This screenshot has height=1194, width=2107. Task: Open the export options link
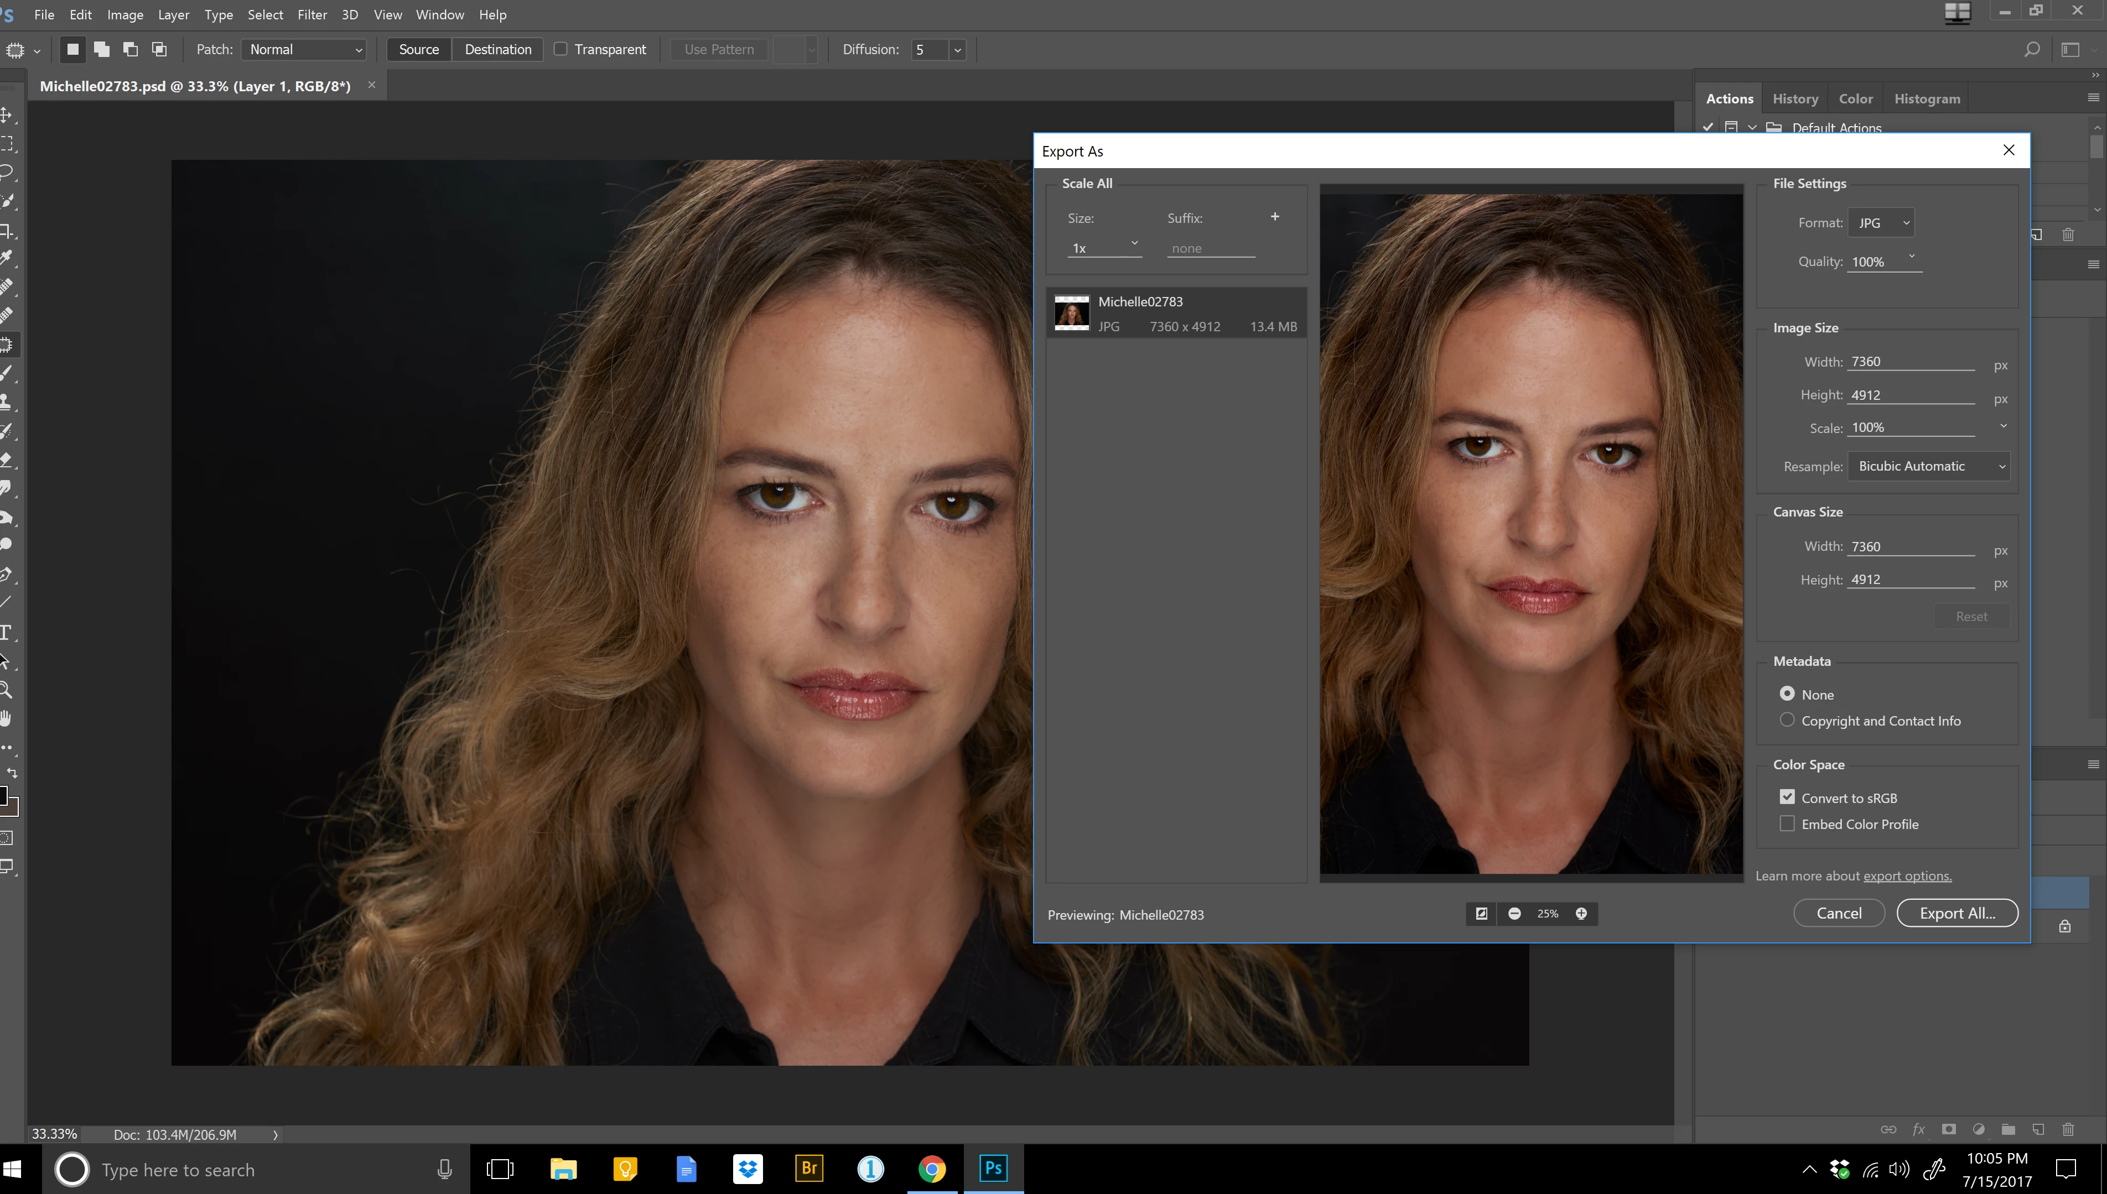[x=1907, y=876]
